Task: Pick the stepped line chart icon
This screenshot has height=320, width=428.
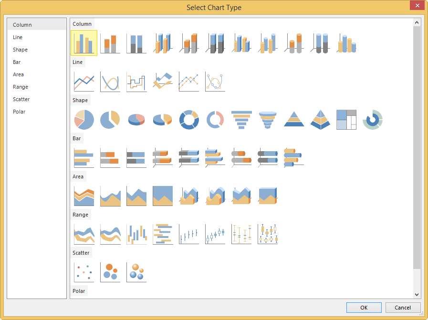Action: pos(136,81)
